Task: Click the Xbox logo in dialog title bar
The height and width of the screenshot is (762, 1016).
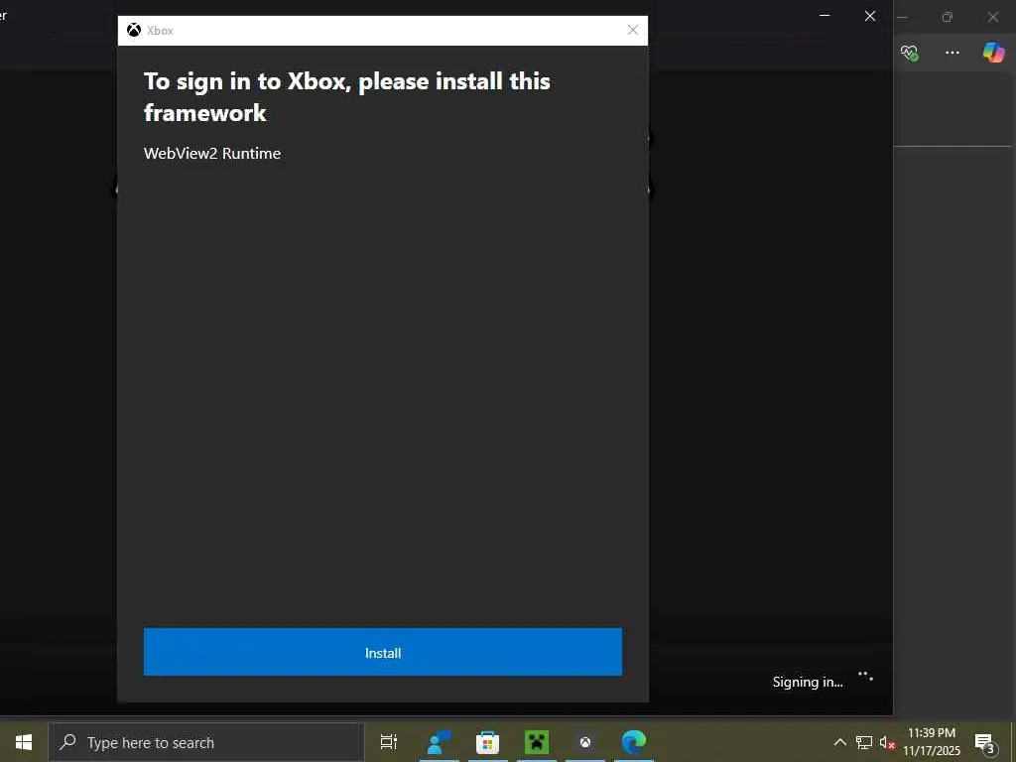Action: [x=134, y=30]
